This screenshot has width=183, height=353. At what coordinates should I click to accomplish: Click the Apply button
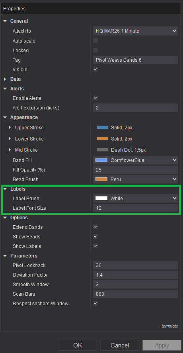tap(162, 345)
